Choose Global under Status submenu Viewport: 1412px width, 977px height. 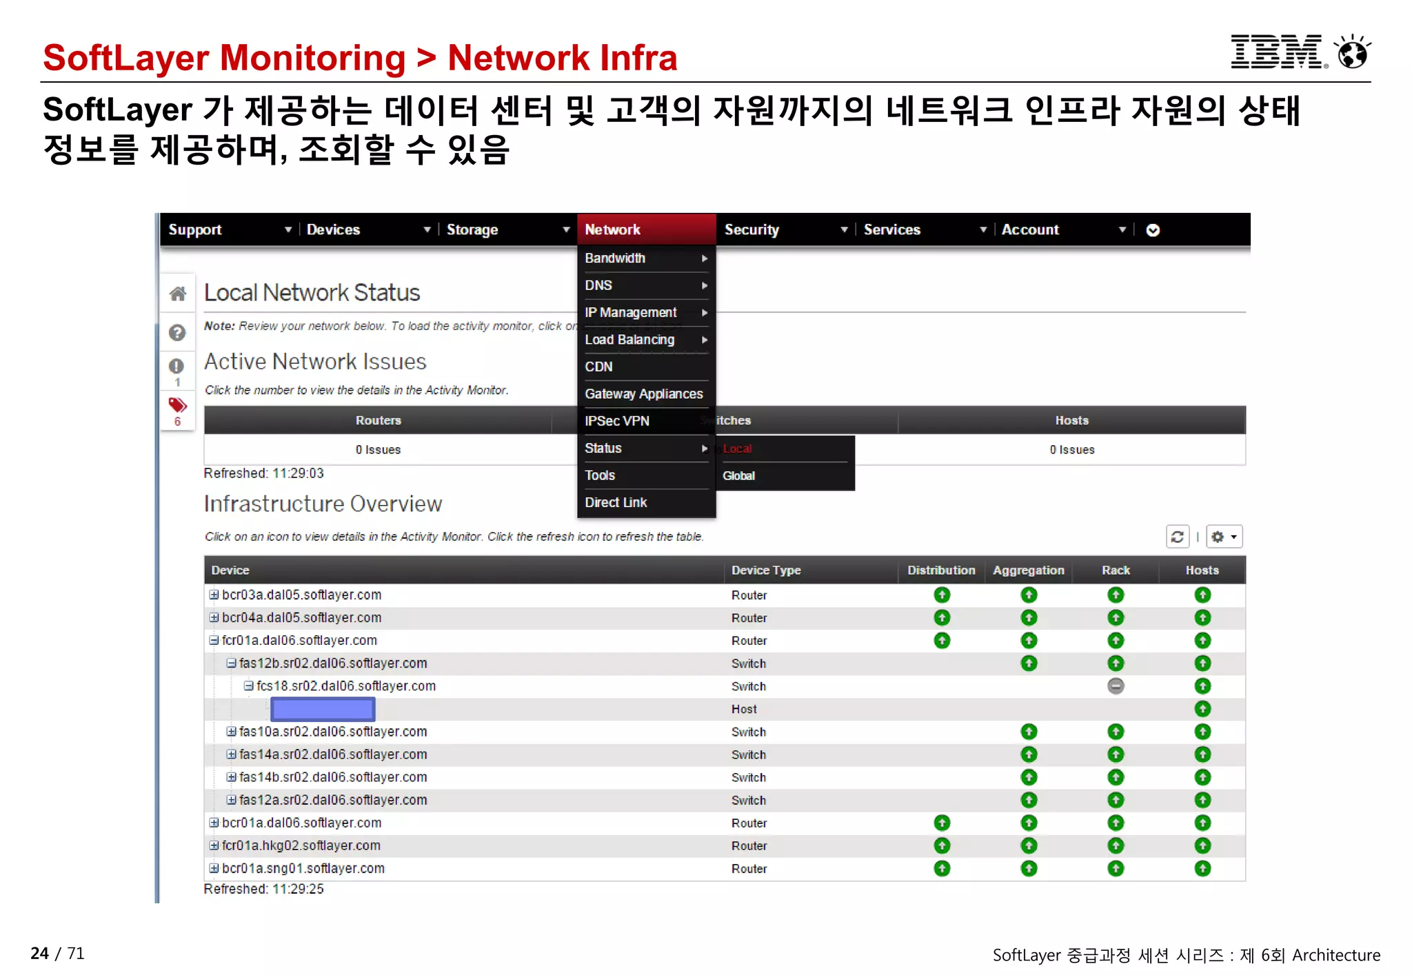pyautogui.click(x=785, y=476)
